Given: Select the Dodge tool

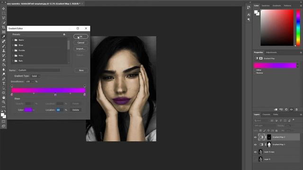Looking at the screenshot, I should pyautogui.click(x=3, y=74).
